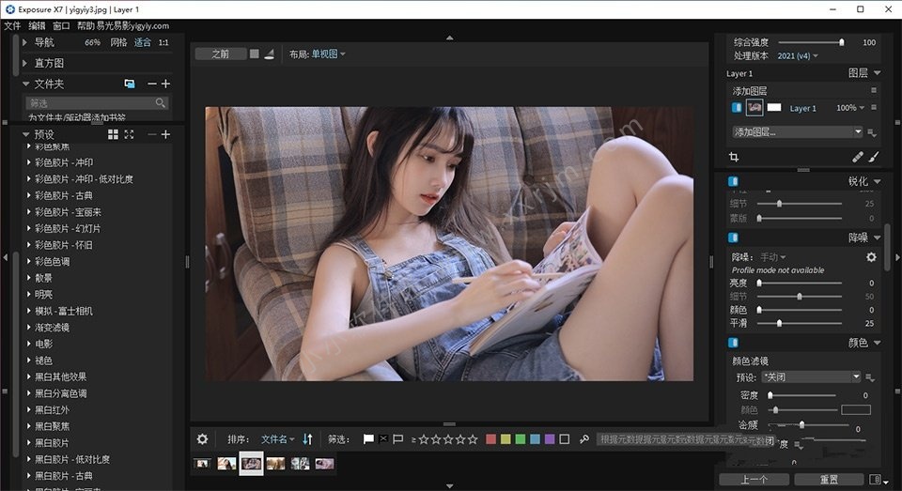Toggle sort direction arrows
This screenshot has width=902, height=491.
308,439
